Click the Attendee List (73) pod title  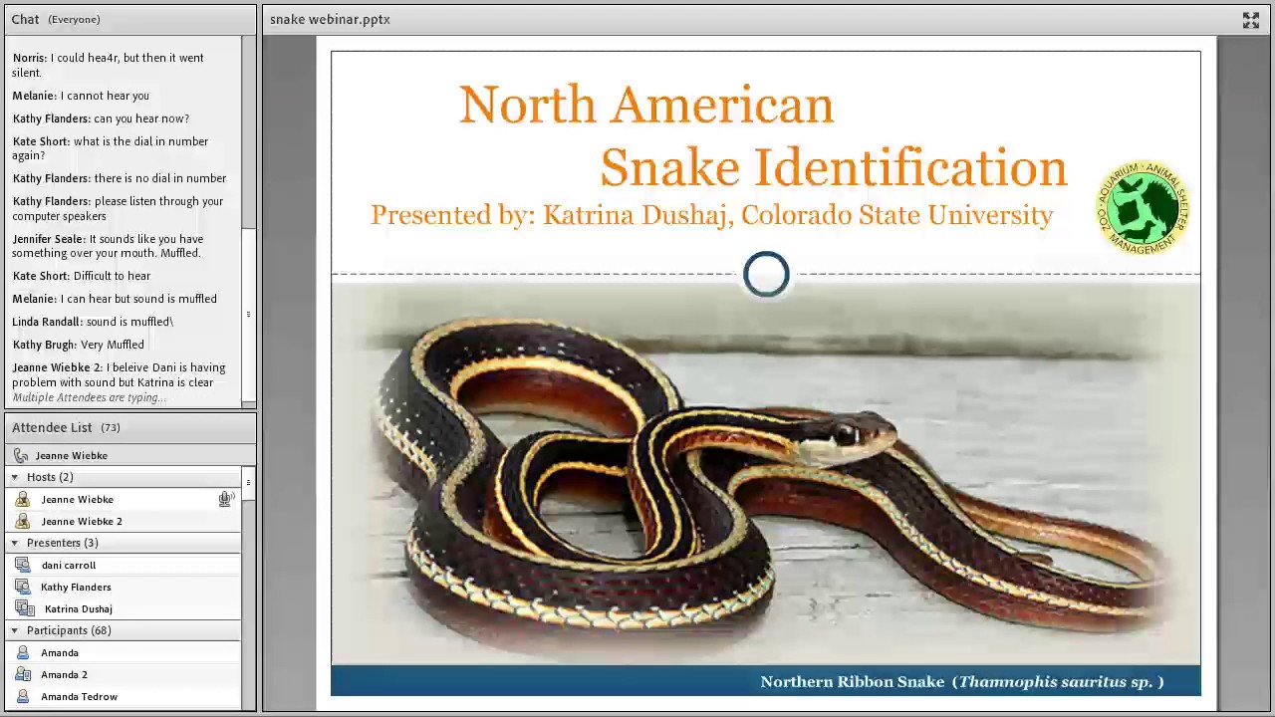pyautogui.click(x=66, y=427)
